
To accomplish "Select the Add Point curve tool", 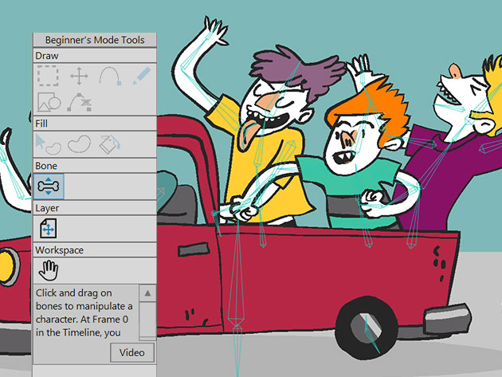I will [x=110, y=76].
